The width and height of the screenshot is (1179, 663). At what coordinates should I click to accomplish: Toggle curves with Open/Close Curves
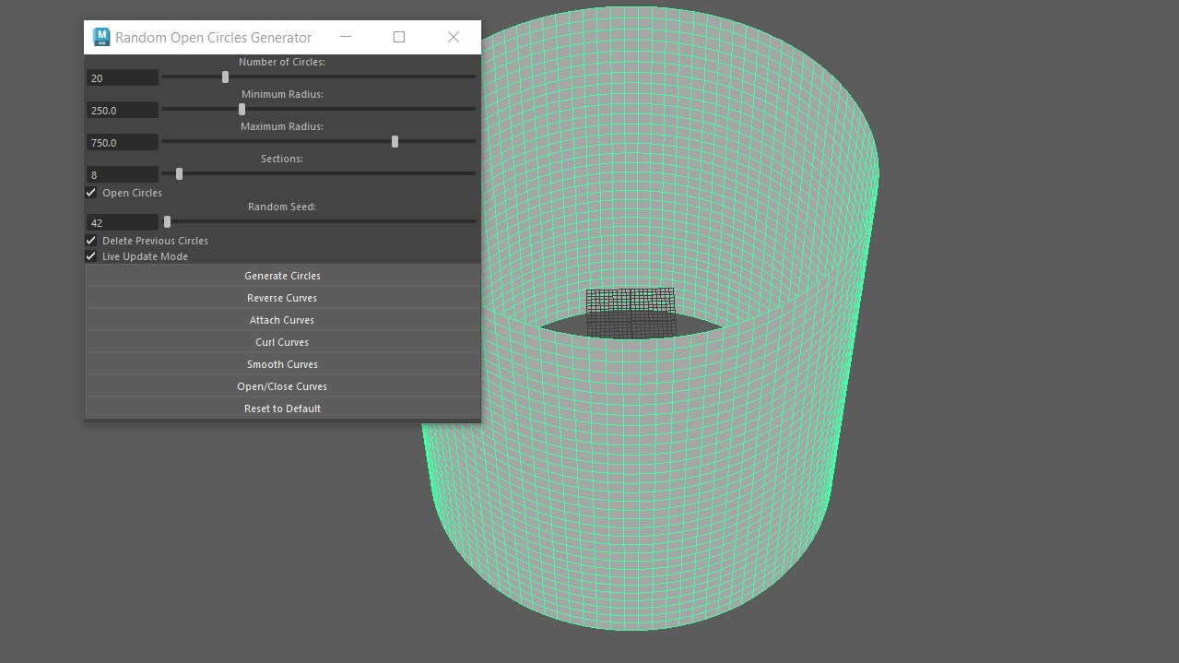coord(282,385)
